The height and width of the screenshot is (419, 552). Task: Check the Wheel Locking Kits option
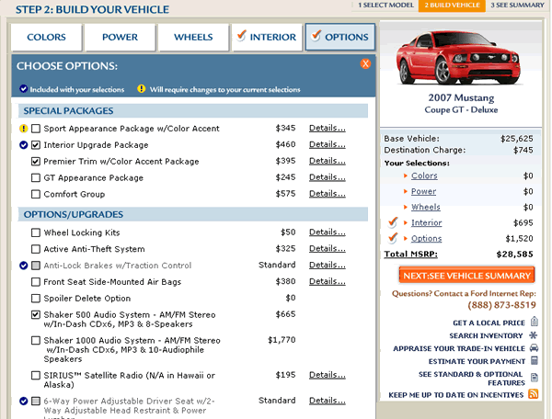pos(36,232)
